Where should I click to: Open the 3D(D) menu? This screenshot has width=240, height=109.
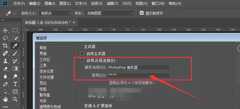127,4
